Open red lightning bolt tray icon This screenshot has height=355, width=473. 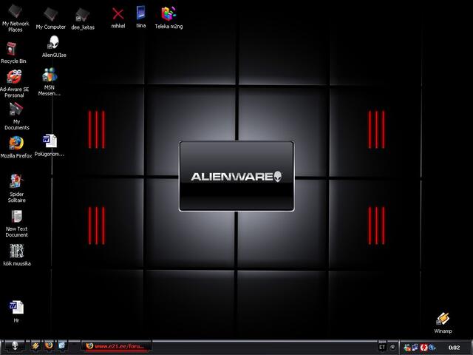[423, 348]
